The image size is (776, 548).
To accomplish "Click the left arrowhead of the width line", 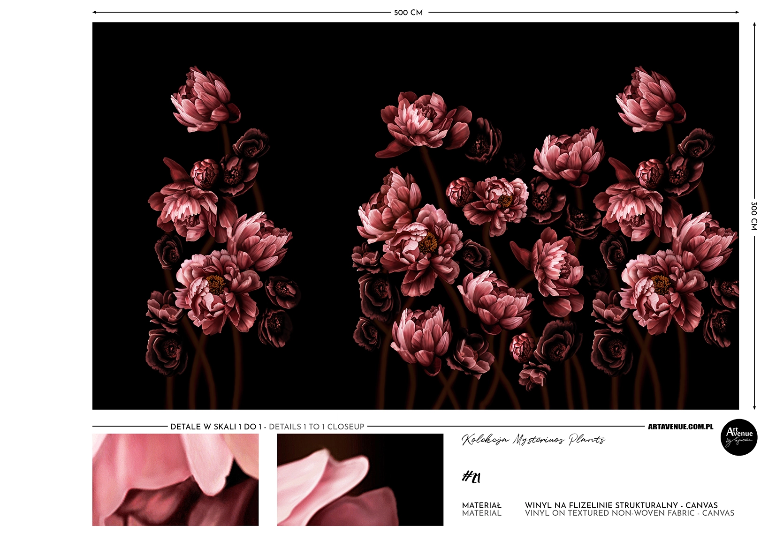I will (x=95, y=12).
